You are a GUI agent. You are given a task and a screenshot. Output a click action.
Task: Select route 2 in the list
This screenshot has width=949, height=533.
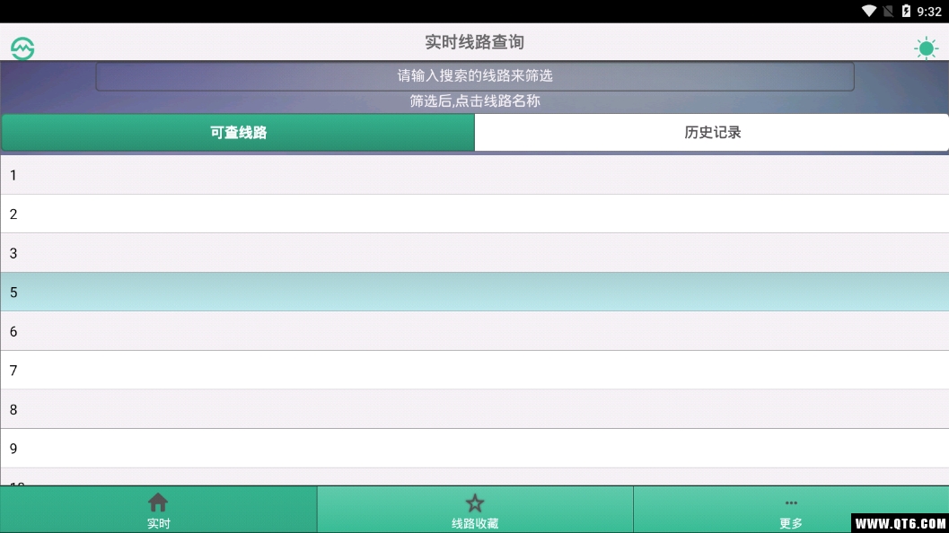pos(474,214)
